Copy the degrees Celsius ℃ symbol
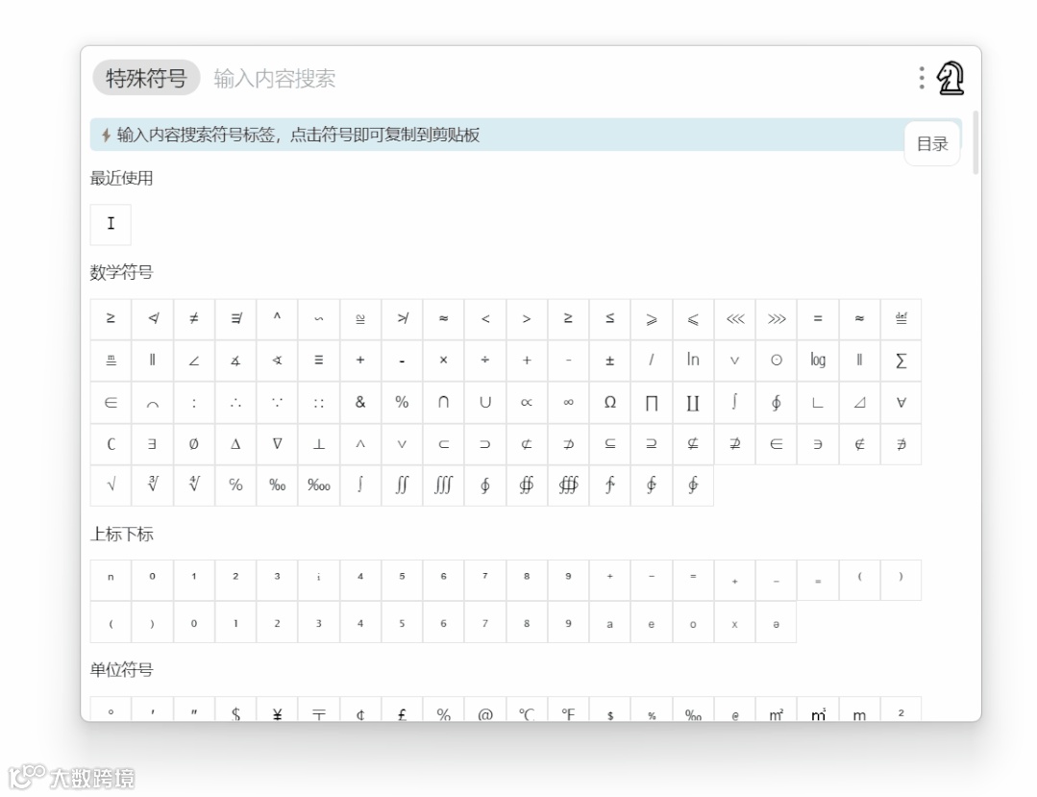The height and width of the screenshot is (797, 1037). [x=527, y=710]
